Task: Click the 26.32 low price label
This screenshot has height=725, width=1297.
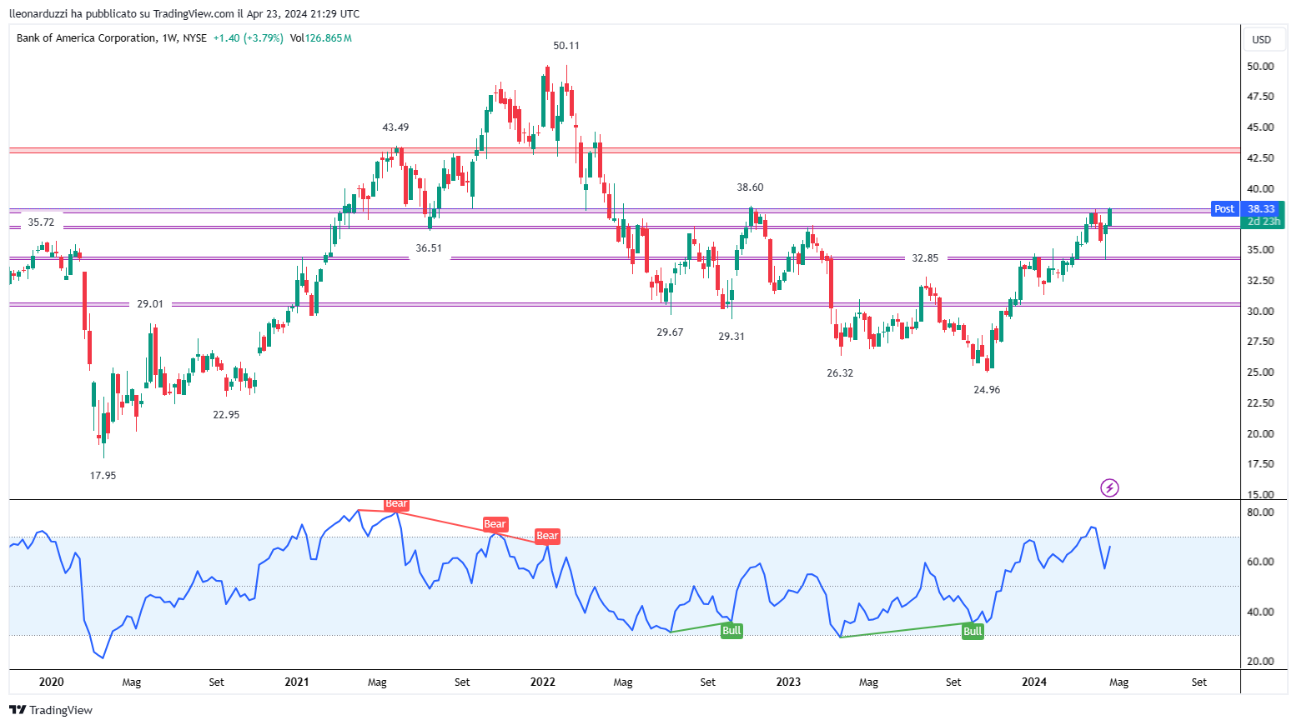Action: [x=840, y=372]
